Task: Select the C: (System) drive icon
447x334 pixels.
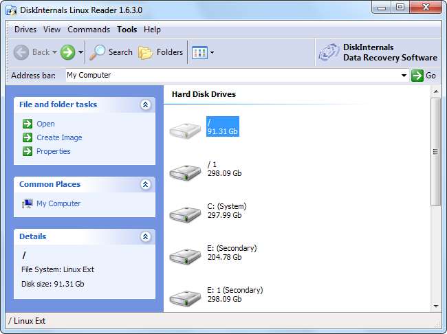Action: click(185, 211)
